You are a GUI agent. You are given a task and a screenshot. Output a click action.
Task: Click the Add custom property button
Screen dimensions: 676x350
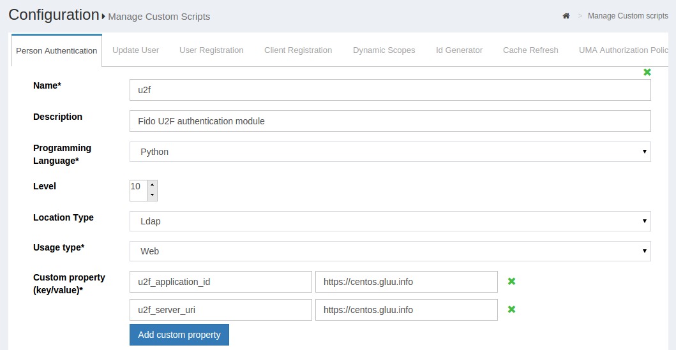click(x=179, y=335)
